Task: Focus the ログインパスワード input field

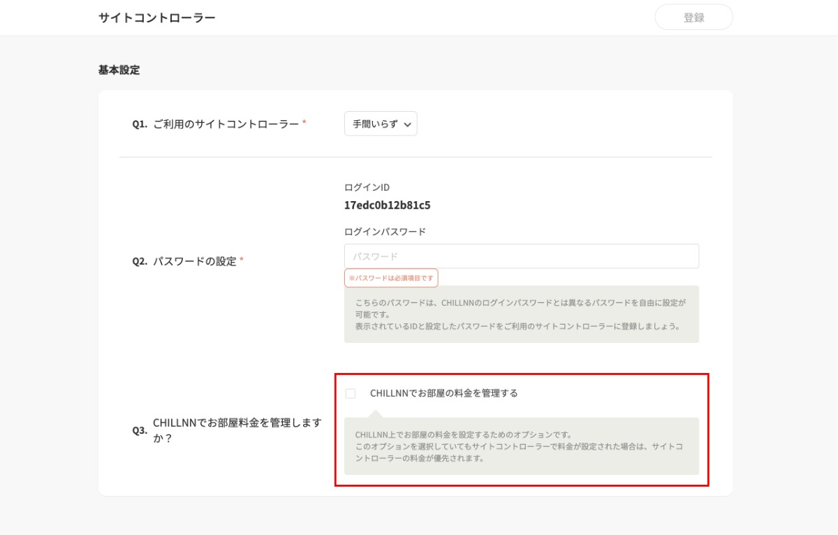Action: [x=521, y=256]
